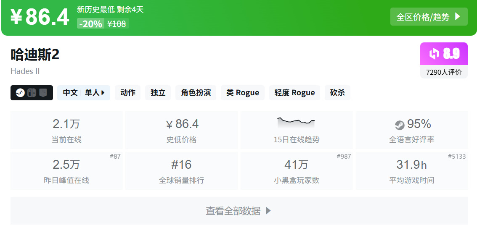The image size is (477, 238).
Task: Click the 全语言好评率 label
Action: point(412,140)
